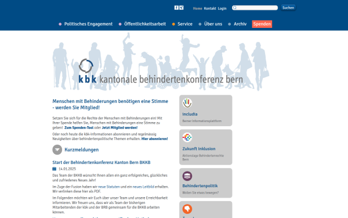Open the Kontakt page
The image size is (348, 218).
tap(210, 9)
